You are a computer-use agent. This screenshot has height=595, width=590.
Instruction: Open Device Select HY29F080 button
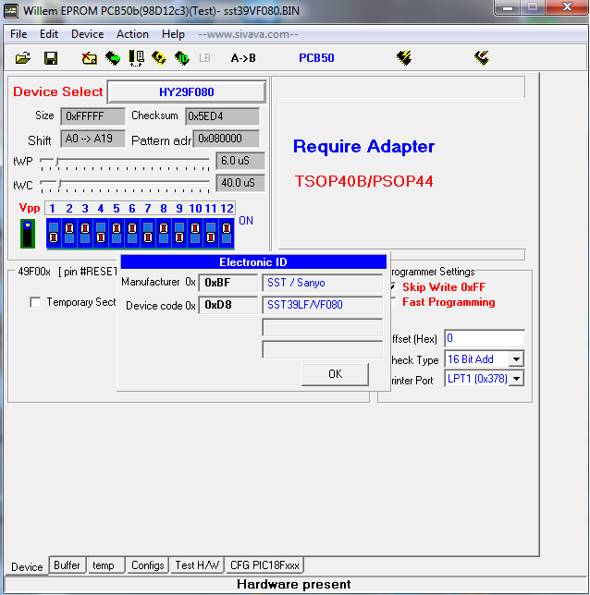(187, 91)
